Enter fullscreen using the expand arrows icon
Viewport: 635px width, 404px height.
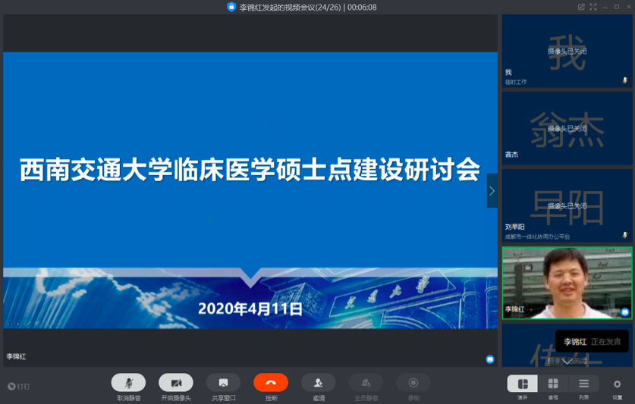(593, 8)
